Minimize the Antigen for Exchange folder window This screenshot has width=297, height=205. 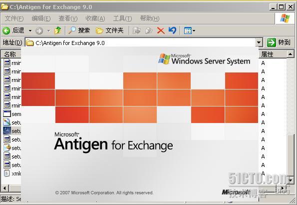coord(273,7)
